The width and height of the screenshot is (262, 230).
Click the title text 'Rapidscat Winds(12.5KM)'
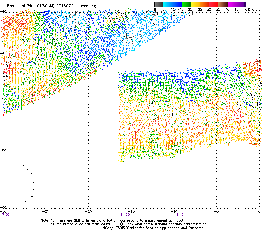tap(31, 6)
